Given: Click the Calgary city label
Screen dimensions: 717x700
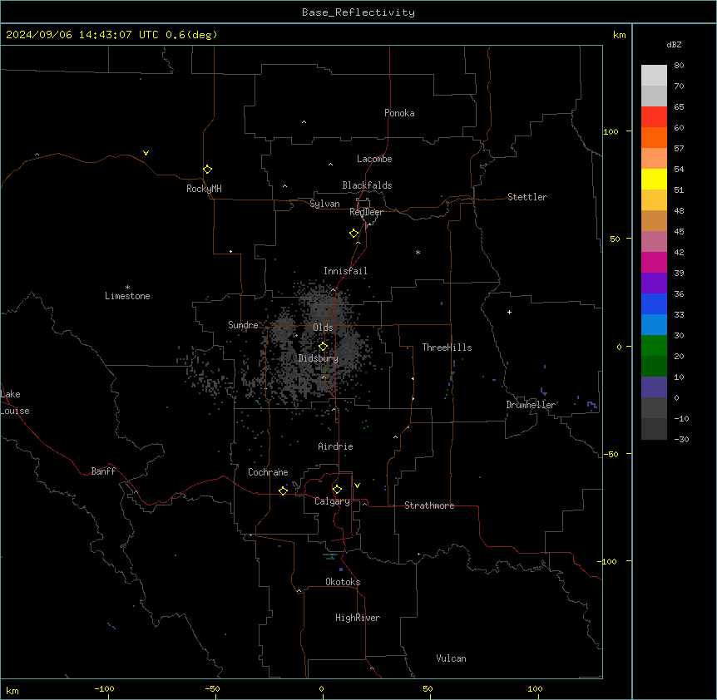Looking at the screenshot, I should [x=332, y=501].
